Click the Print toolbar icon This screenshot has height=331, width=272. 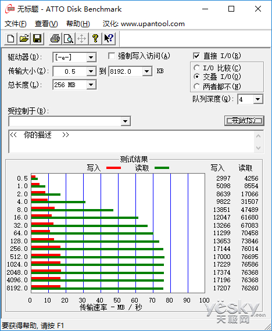55,39
